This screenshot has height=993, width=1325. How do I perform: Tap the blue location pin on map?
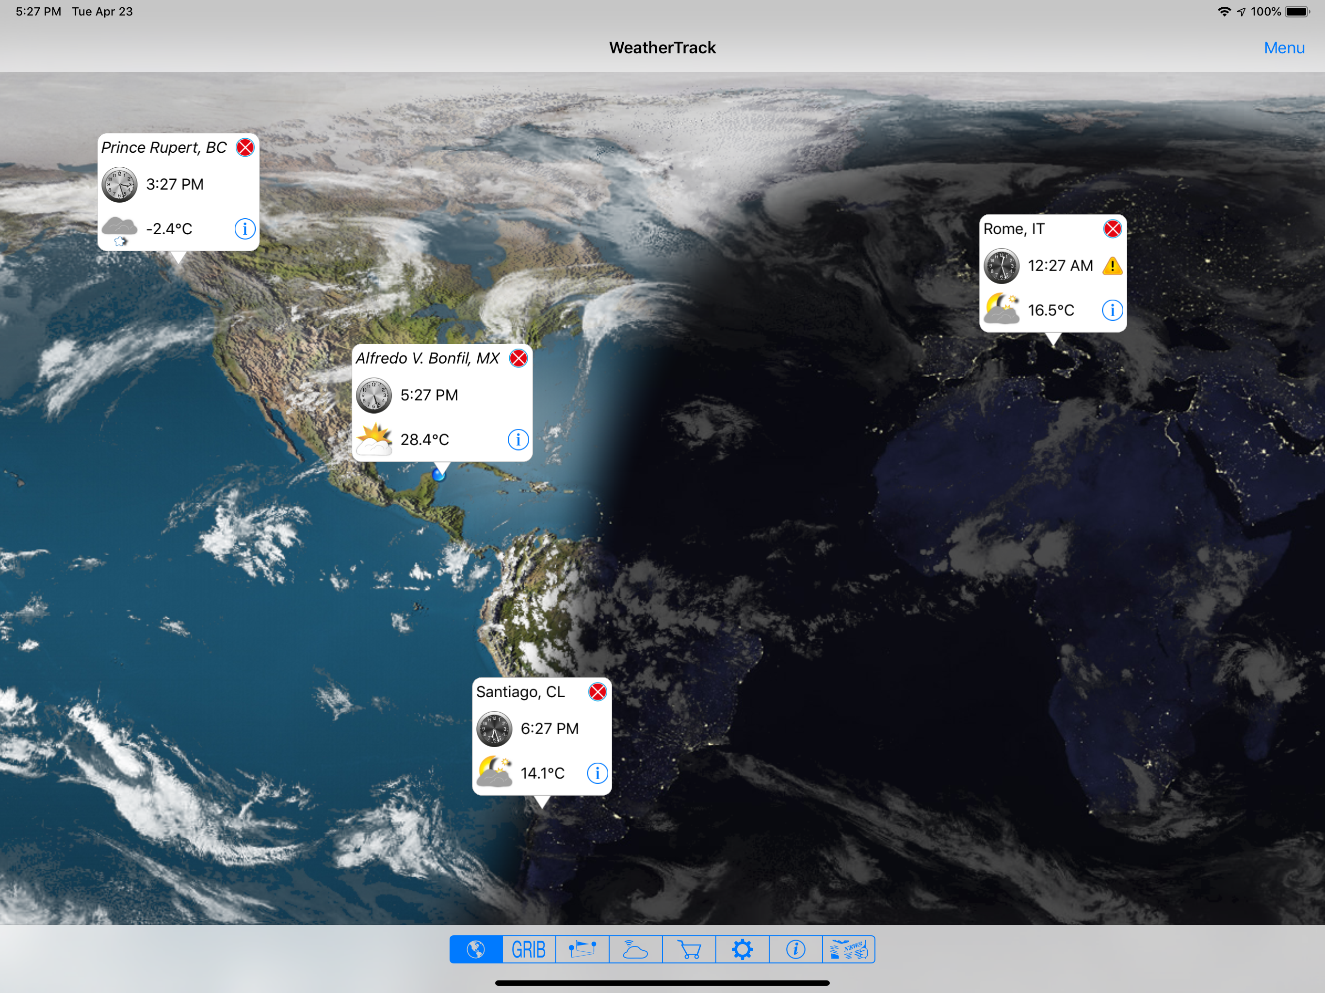[x=438, y=476]
